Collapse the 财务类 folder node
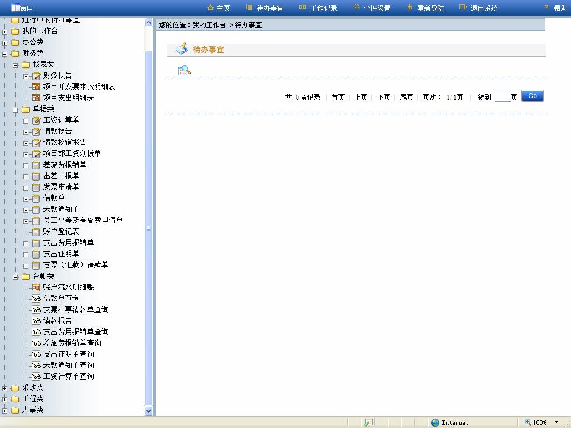The width and height of the screenshot is (571, 428). 4,53
